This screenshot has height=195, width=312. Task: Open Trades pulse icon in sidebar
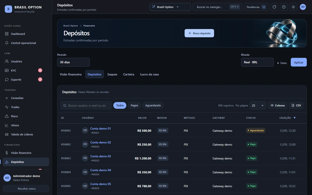click(7, 107)
